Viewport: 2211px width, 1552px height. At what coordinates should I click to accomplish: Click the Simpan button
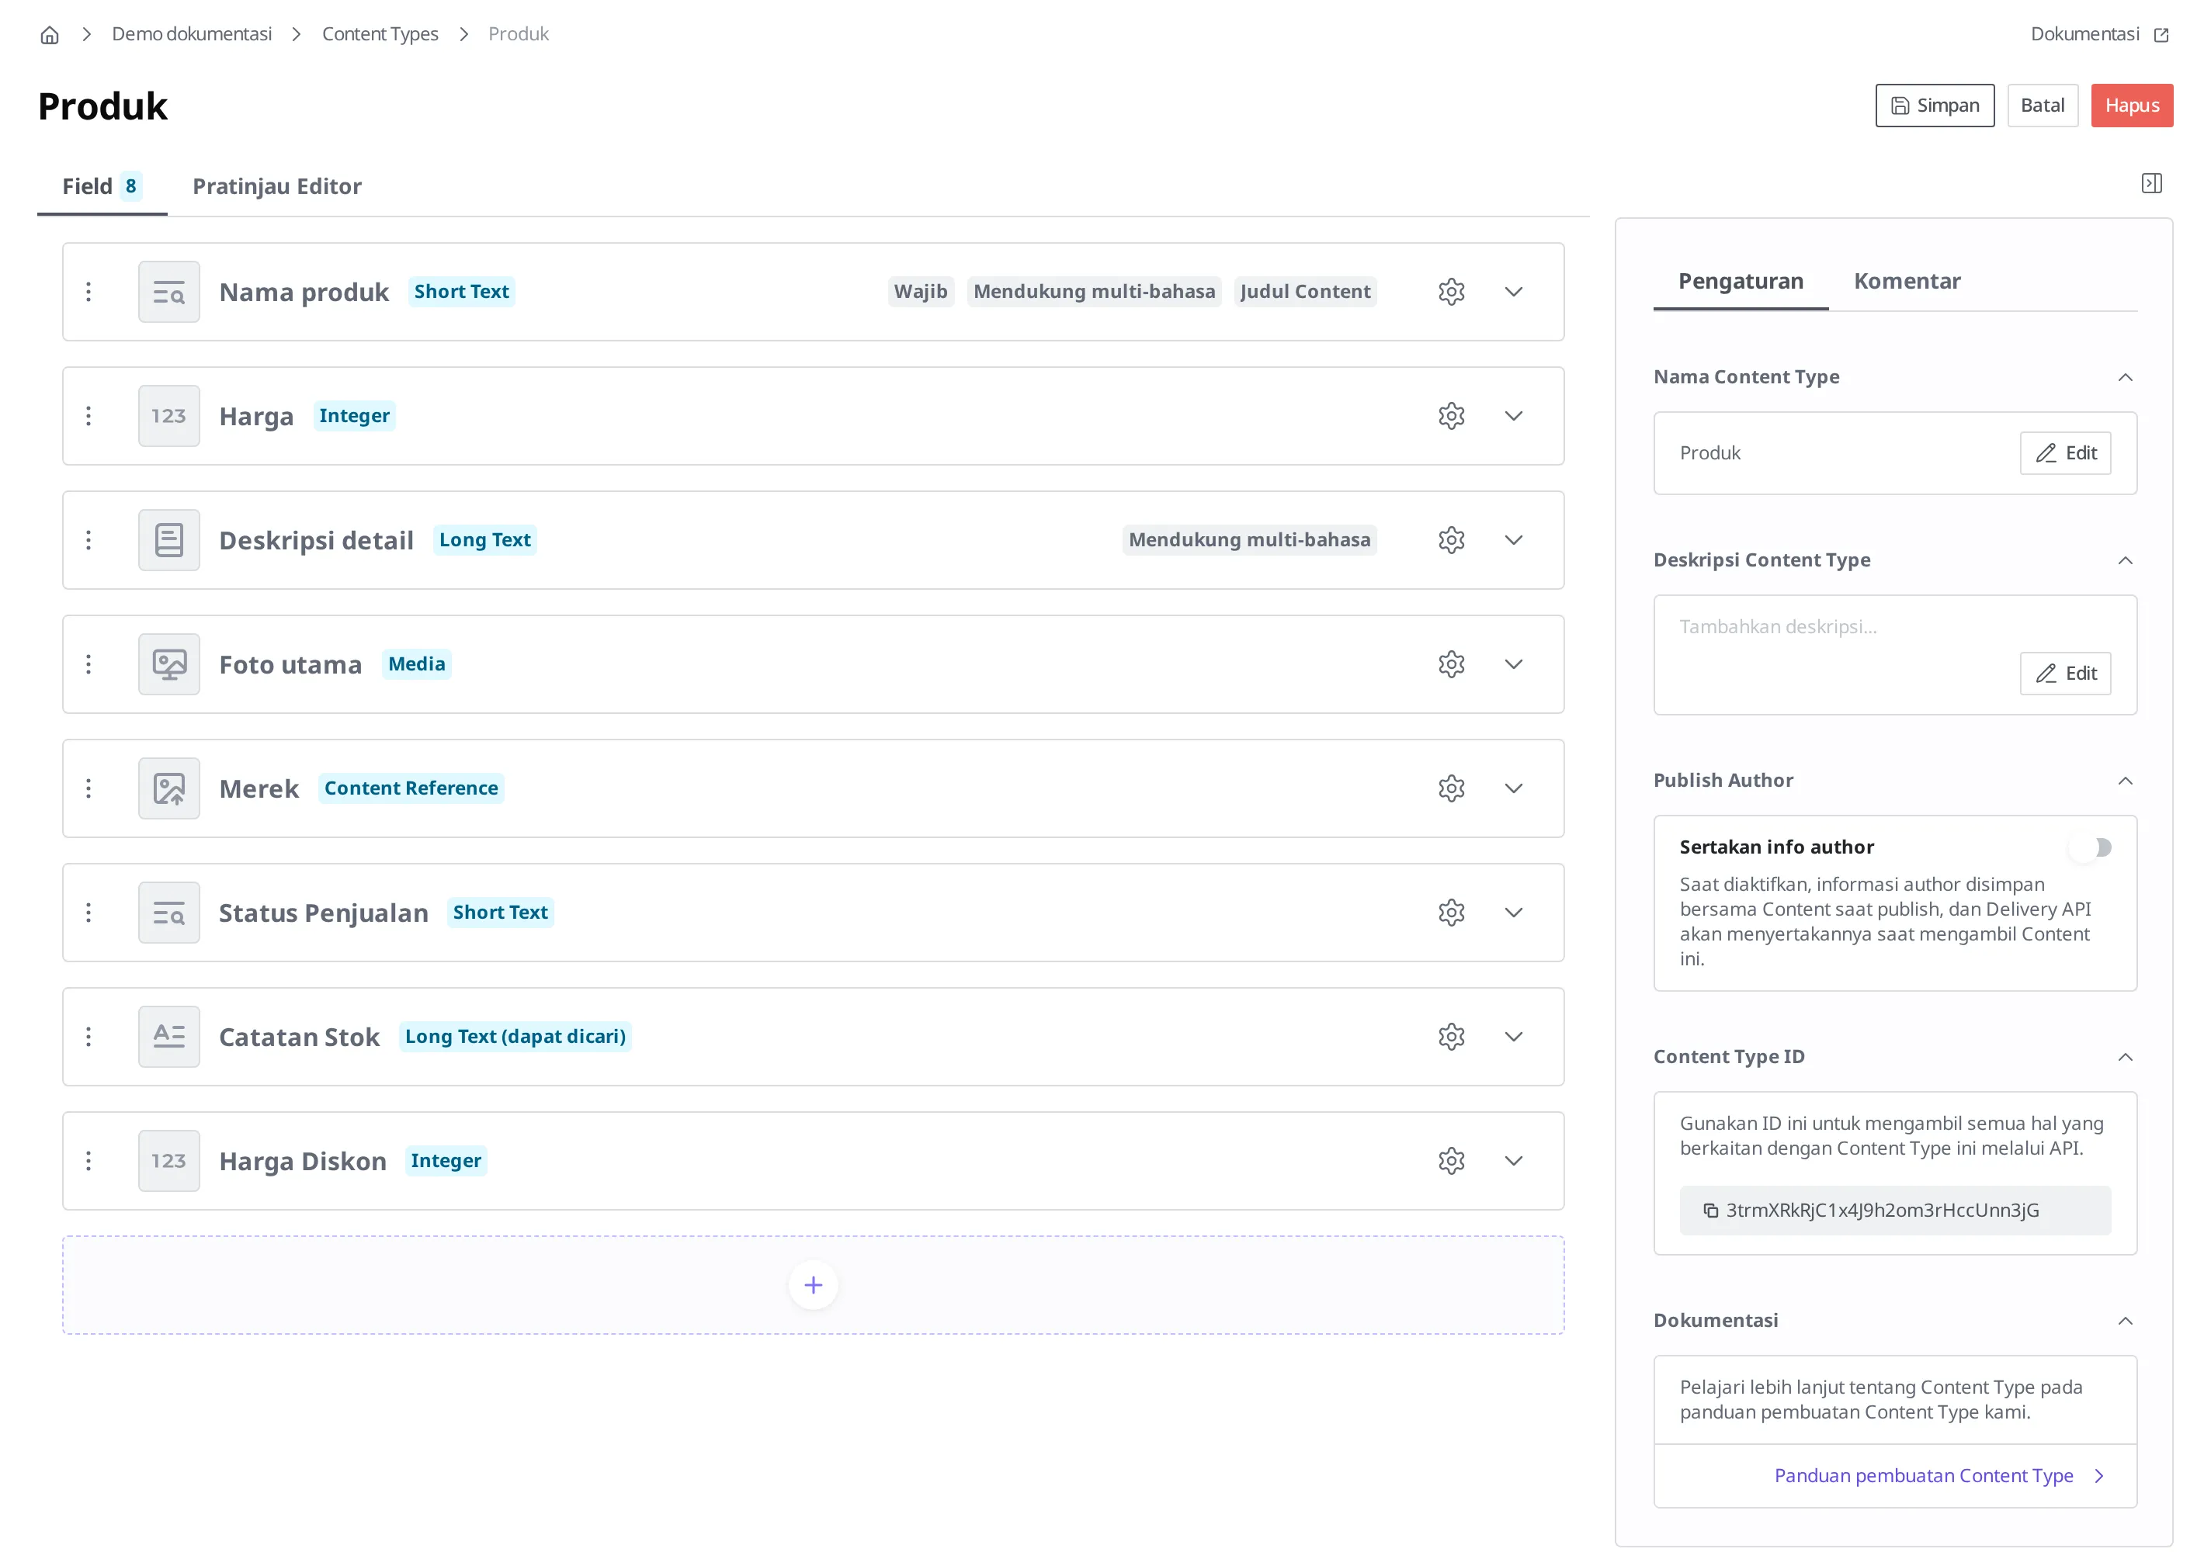[x=1935, y=106]
